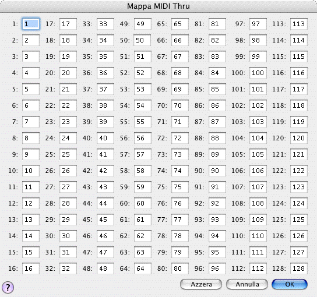Click the row label "62:"
This screenshot has height=297, width=317.
point(125,236)
